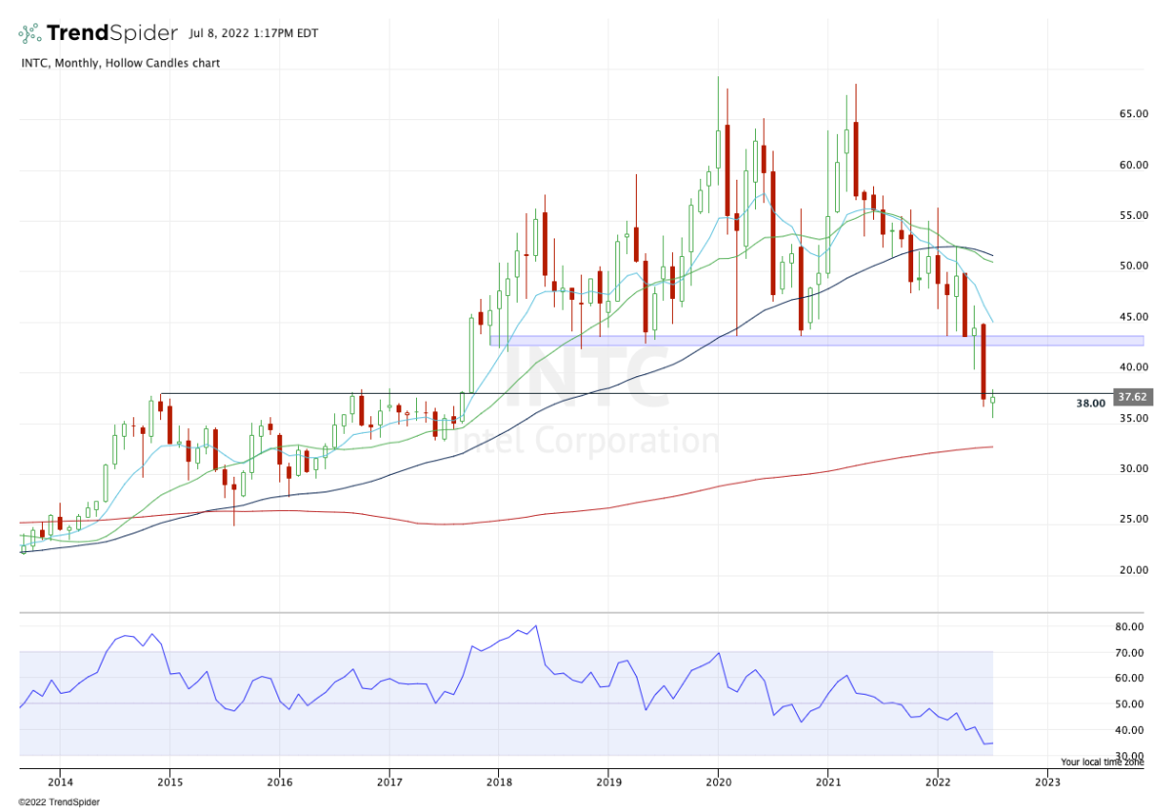The width and height of the screenshot is (1172, 811).
Task: Click the 'Your local time zone' note
Action: pyautogui.click(x=1103, y=762)
